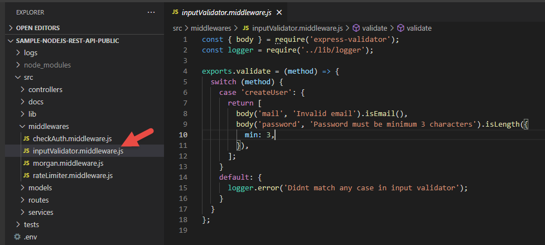Click 'exports' on line 4
Image resolution: width=545 pixels, height=245 pixels.
217,71
